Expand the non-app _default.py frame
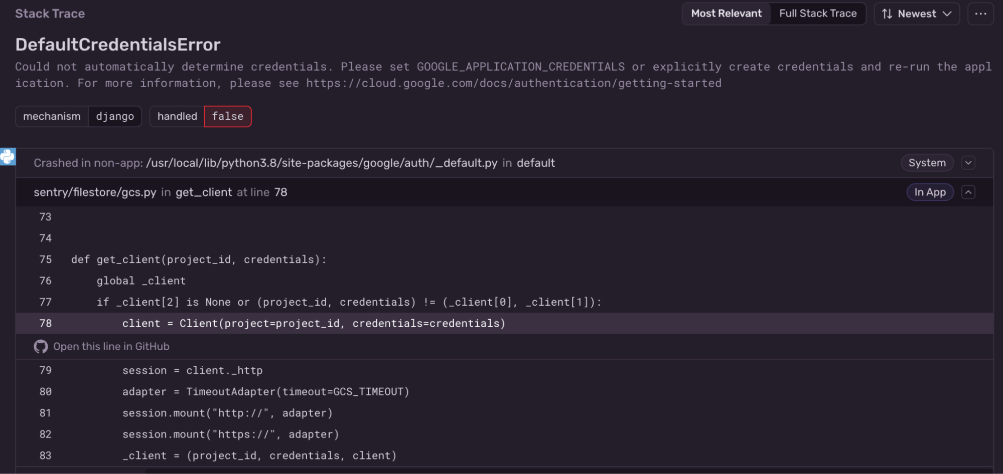The image size is (1003, 474). 968,162
